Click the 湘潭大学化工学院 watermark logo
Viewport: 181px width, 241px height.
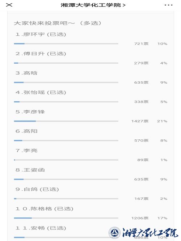point(143,232)
